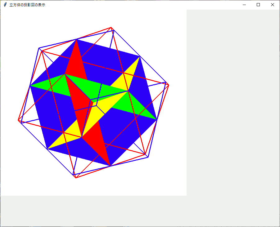The height and width of the screenshot is (227, 280).
Task: Minimize the 立方体の投影図の表示 window
Action: pos(244,5)
